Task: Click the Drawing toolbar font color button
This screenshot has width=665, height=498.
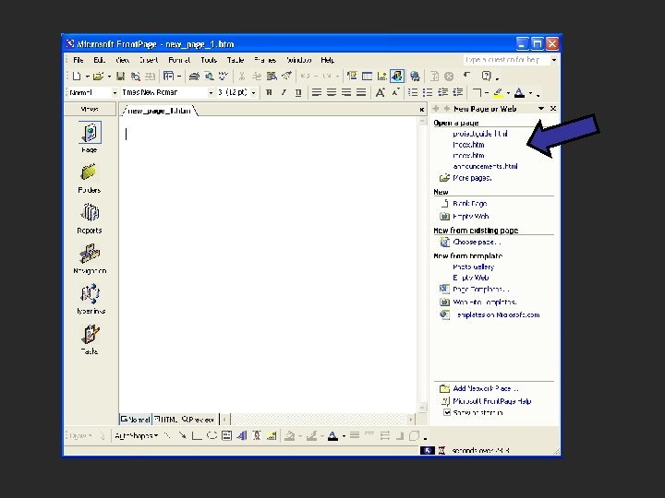Action: coord(332,435)
